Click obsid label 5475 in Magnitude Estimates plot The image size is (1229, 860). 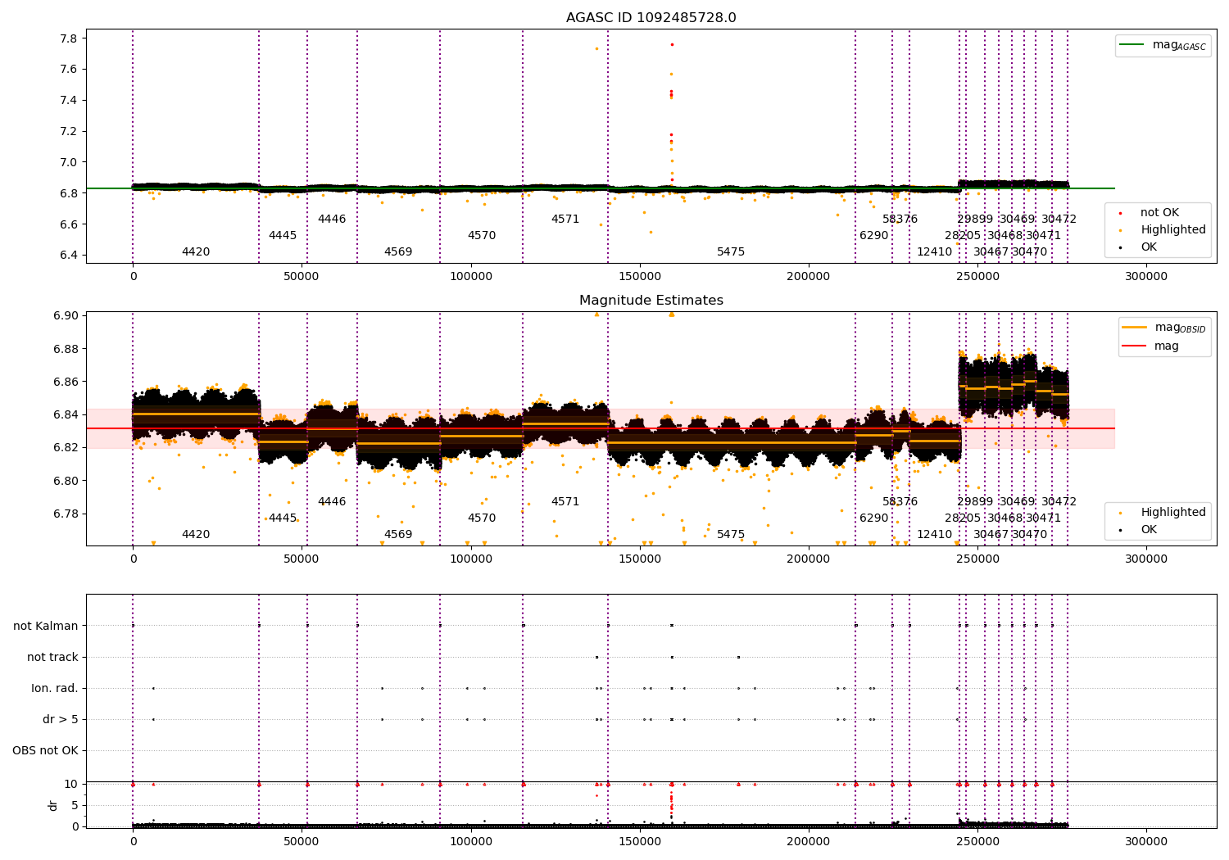[x=731, y=535]
